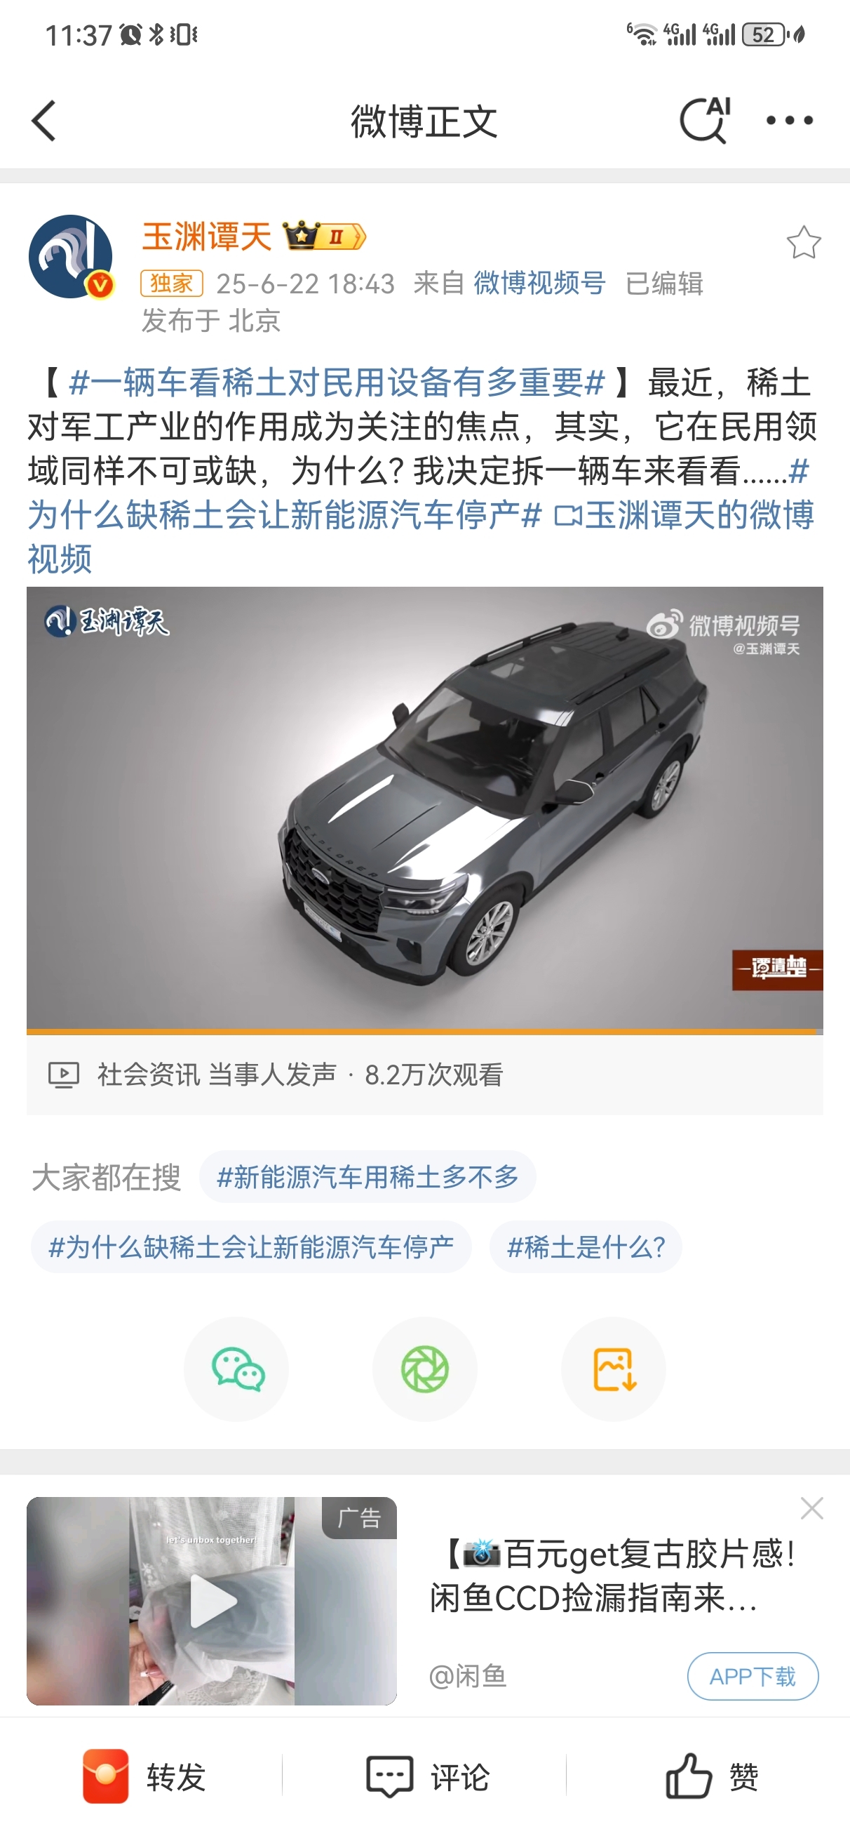Toggle the 赞 like thumbs-up
This screenshot has height=1836, width=850.
click(x=711, y=1777)
